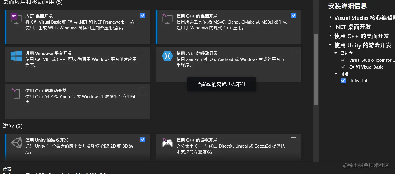Collapse the 已包含 included components list
395x174 pixels.
click(336, 53)
